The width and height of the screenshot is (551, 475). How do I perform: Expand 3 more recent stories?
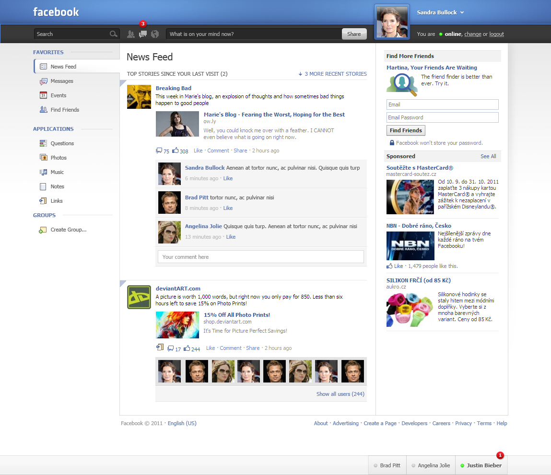pyautogui.click(x=332, y=74)
